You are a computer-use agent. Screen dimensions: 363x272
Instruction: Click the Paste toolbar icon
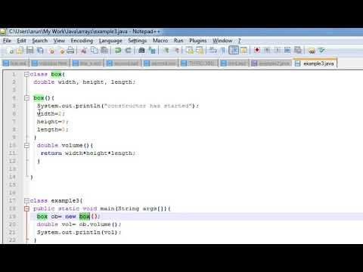tap(104, 51)
